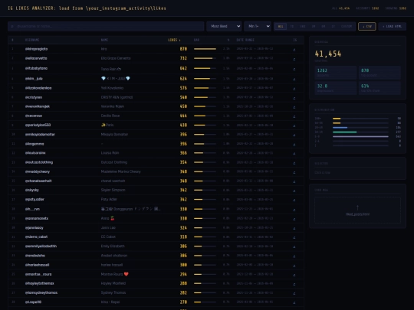Click the blue distribution bar
The width and height of the screenshot is (414, 310).
[x=340, y=128]
